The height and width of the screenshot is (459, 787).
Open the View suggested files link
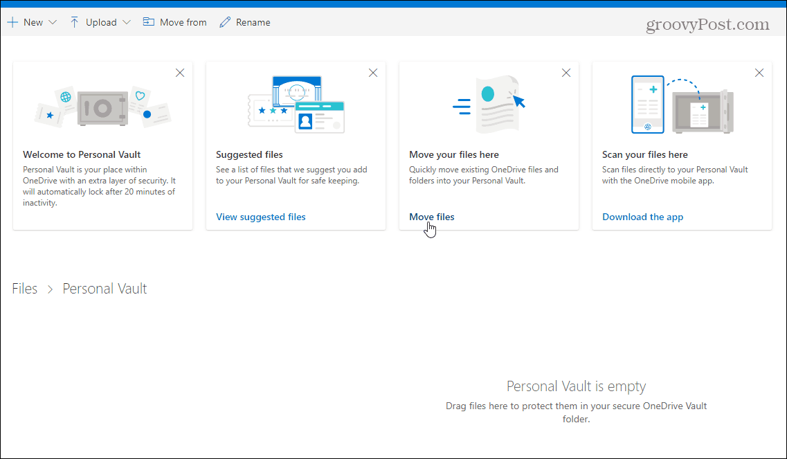[x=261, y=217]
